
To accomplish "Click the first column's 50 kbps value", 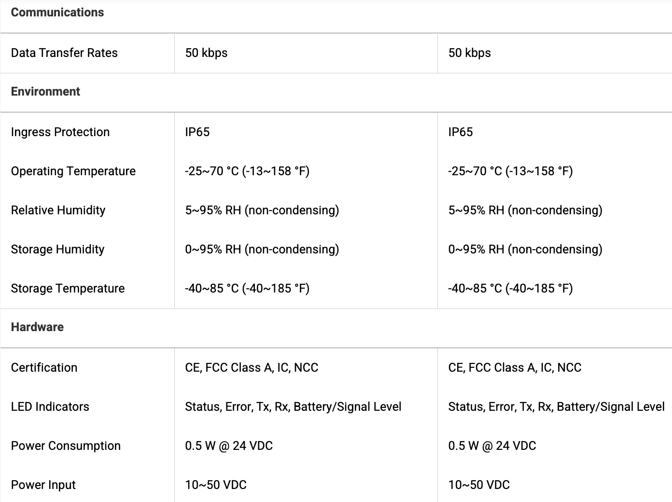I will 206,53.
